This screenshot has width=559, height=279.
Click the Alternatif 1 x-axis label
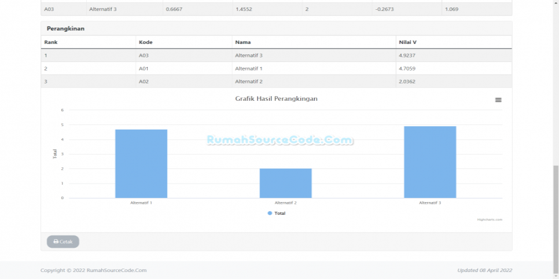141,203
